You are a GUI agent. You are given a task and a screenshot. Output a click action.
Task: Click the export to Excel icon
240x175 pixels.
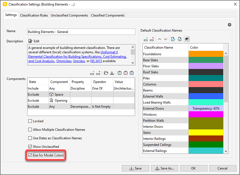(x=173, y=39)
